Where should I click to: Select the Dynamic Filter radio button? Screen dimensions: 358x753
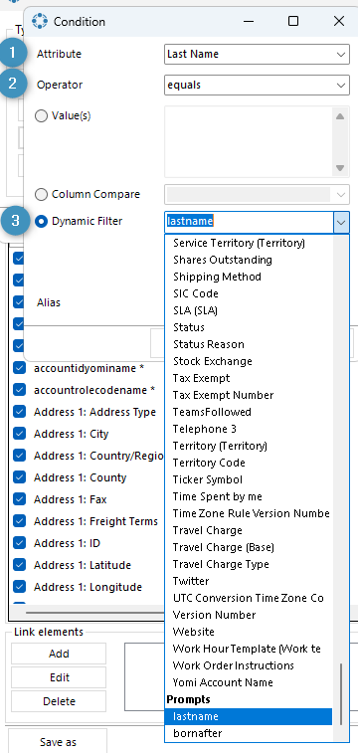[x=42, y=222]
